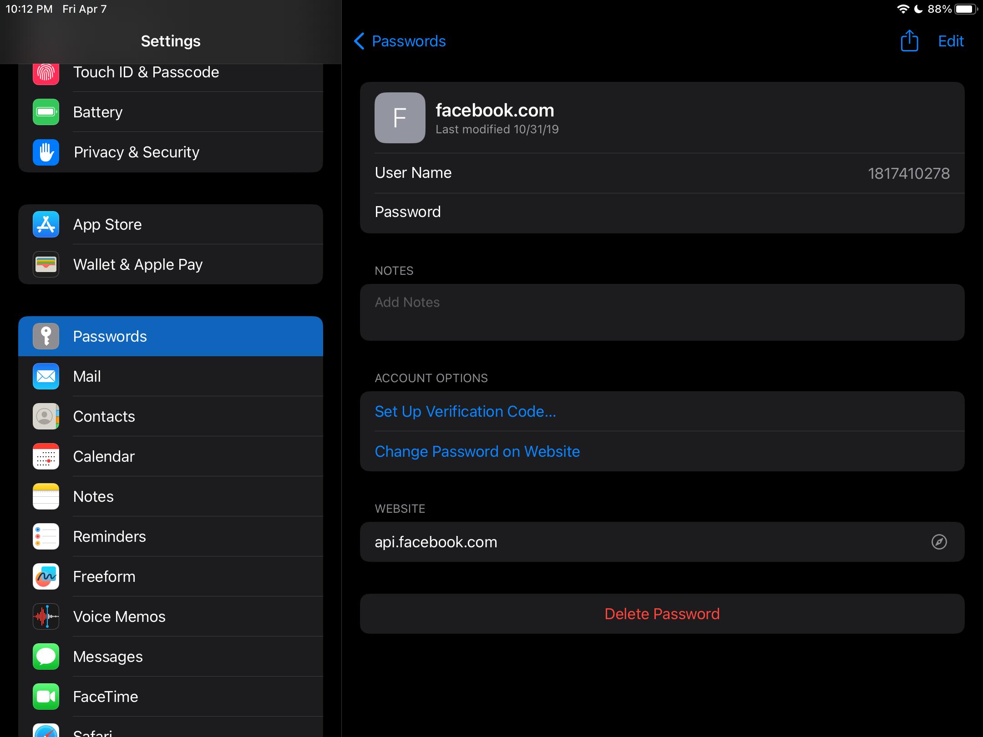Reveal the hidden Password row
The height and width of the screenshot is (737, 983).
662,212
